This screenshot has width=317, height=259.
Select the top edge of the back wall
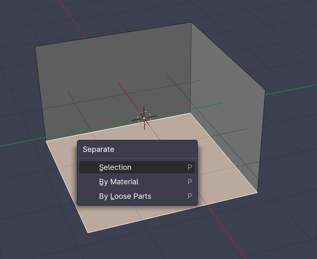[113, 34]
